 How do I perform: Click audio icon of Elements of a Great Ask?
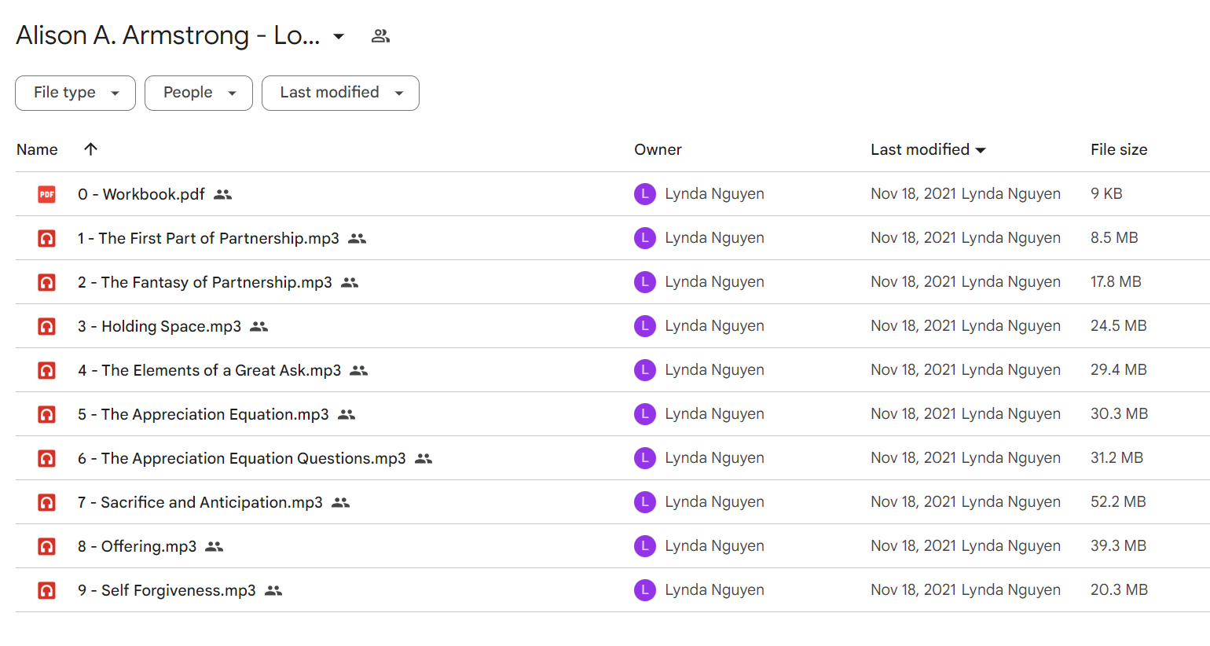pos(47,370)
